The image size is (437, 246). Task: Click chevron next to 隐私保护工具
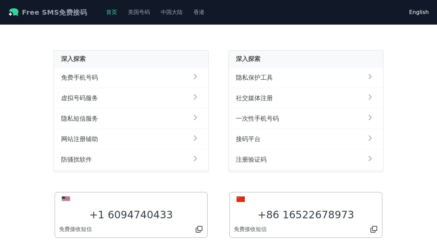(370, 77)
